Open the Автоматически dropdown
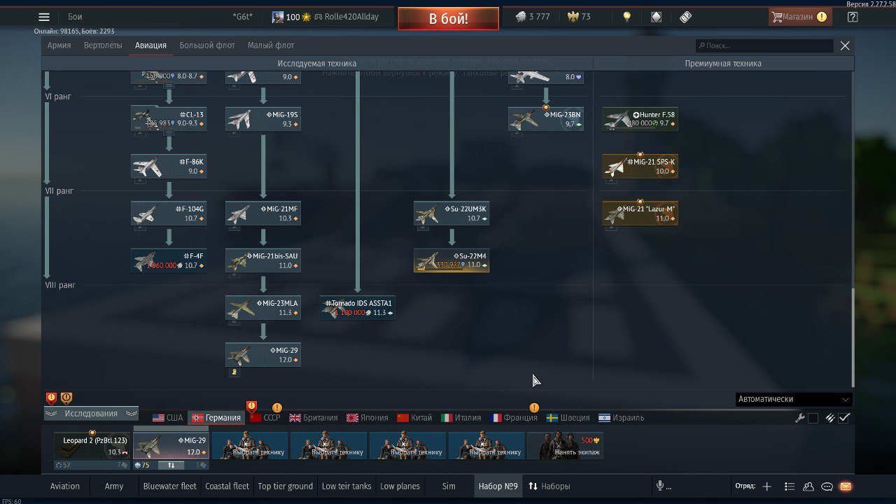Screen dimensions: 896x504 coord(794,399)
